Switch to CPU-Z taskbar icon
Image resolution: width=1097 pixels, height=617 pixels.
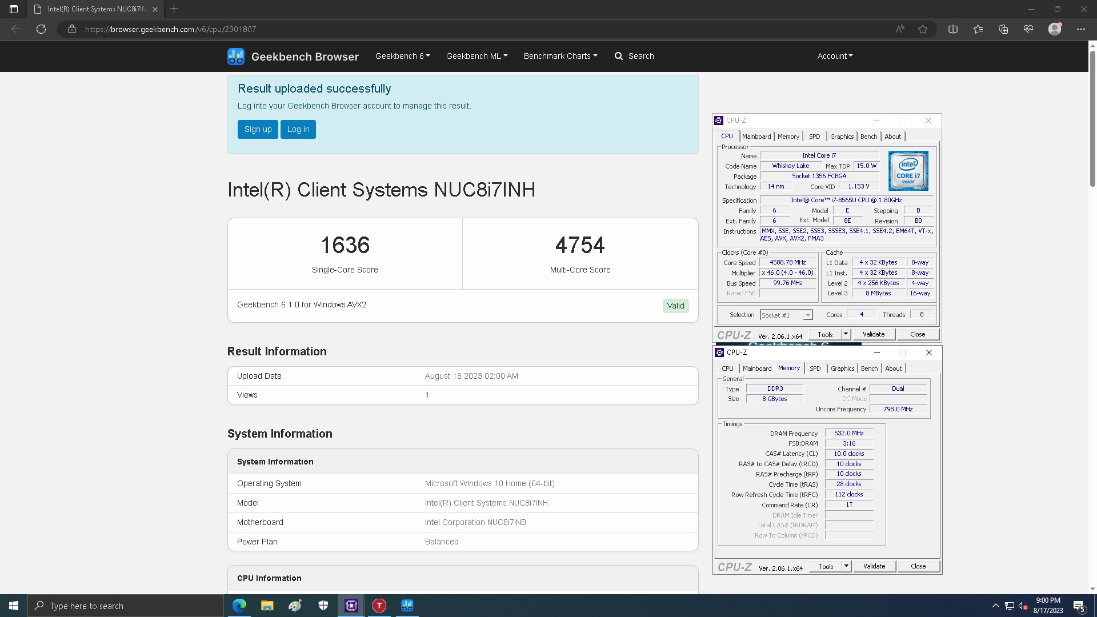[x=351, y=606]
